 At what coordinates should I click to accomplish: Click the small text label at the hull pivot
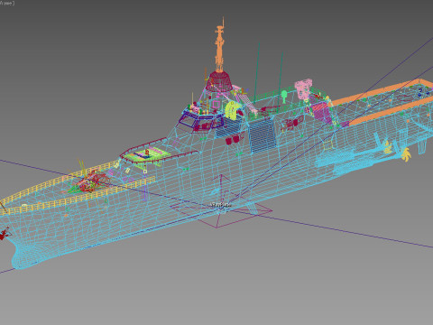[x=221, y=205]
